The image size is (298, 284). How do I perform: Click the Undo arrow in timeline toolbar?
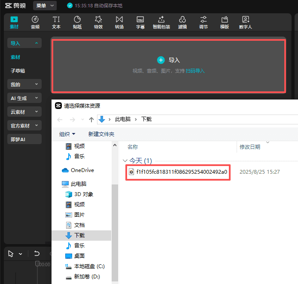point(37,254)
